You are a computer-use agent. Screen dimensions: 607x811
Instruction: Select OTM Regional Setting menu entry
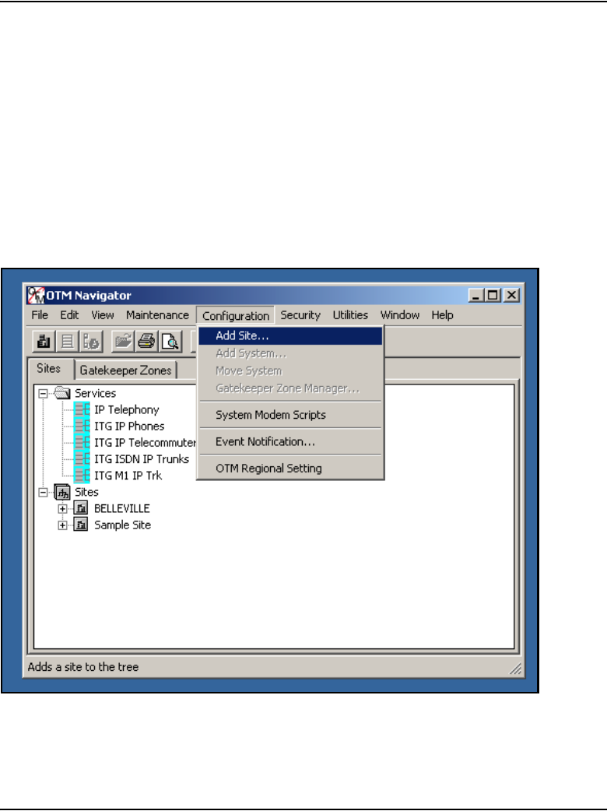click(x=290, y=469)
